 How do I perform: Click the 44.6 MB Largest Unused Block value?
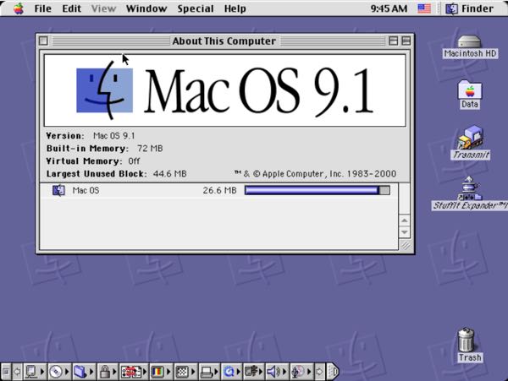point(170,174)
